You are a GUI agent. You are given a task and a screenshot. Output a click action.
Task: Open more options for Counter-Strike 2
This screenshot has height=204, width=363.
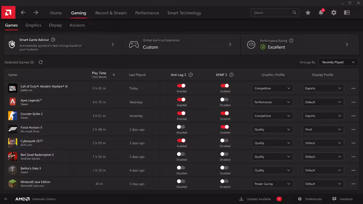[x=353, y=116]
